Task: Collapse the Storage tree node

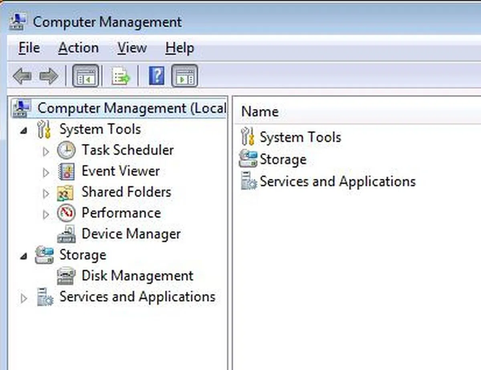Action: tap(24, 256)
